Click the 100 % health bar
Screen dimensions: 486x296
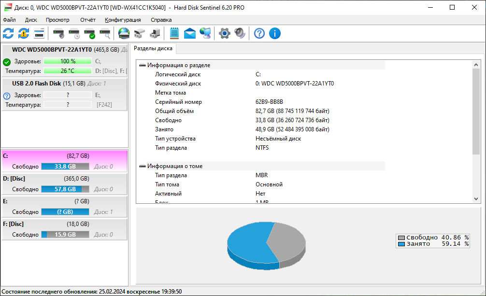pyautogui.click(x=68, y=61)
